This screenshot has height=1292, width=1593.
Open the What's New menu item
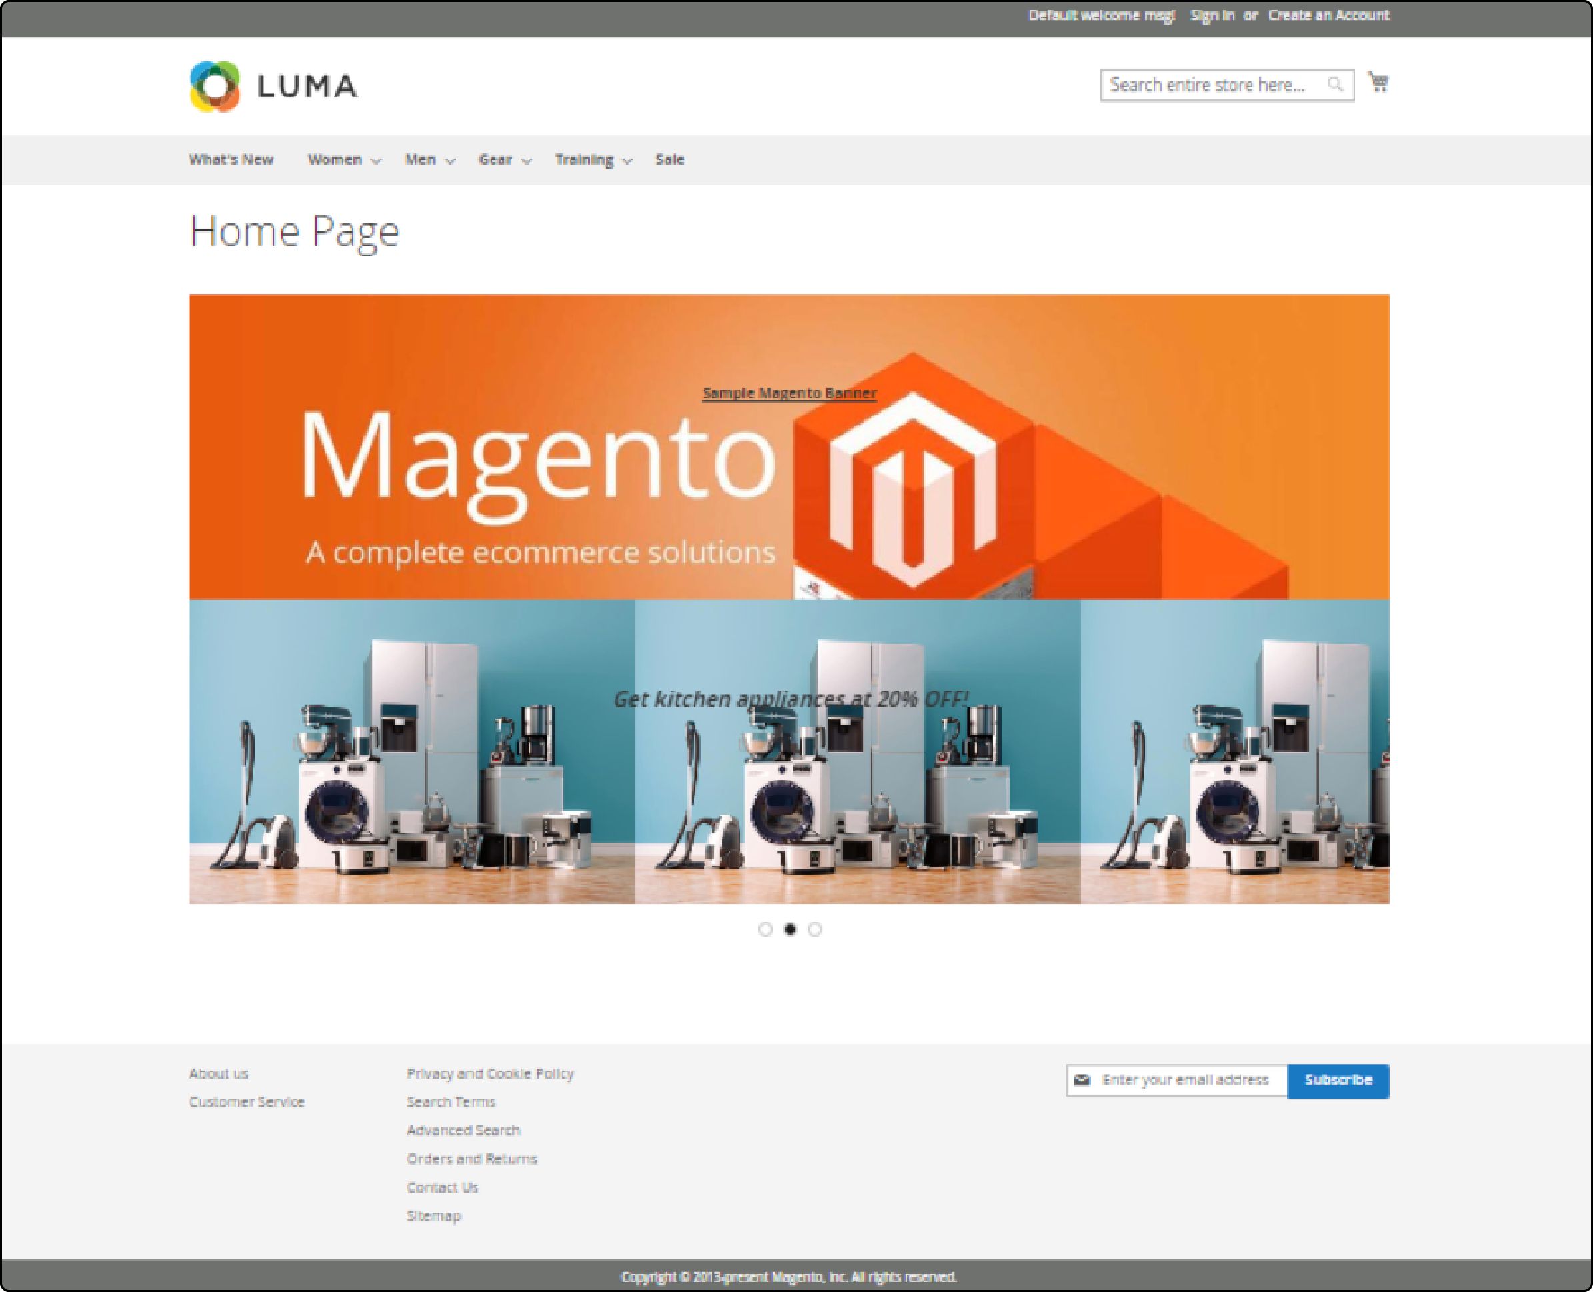coord(231,160)
